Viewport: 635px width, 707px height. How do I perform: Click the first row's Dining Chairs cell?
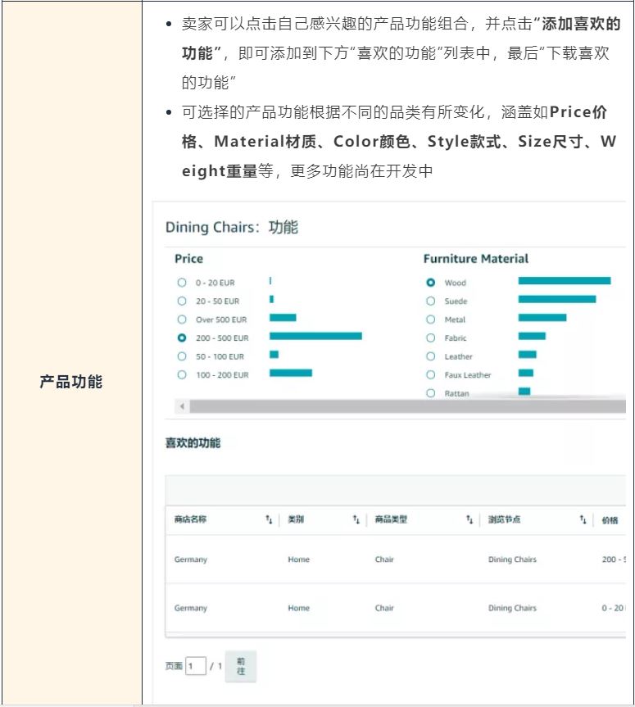pyautogui.click(x=512, y=559)
